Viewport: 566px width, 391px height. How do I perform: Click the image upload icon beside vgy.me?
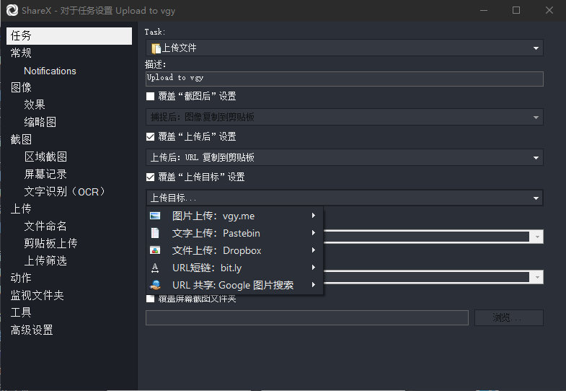(x=155, y=216)
